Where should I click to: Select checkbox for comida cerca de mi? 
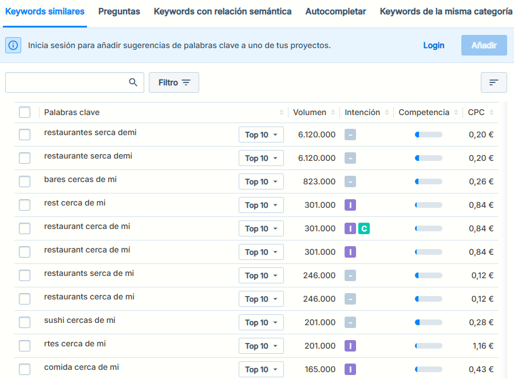click(25, 369)
